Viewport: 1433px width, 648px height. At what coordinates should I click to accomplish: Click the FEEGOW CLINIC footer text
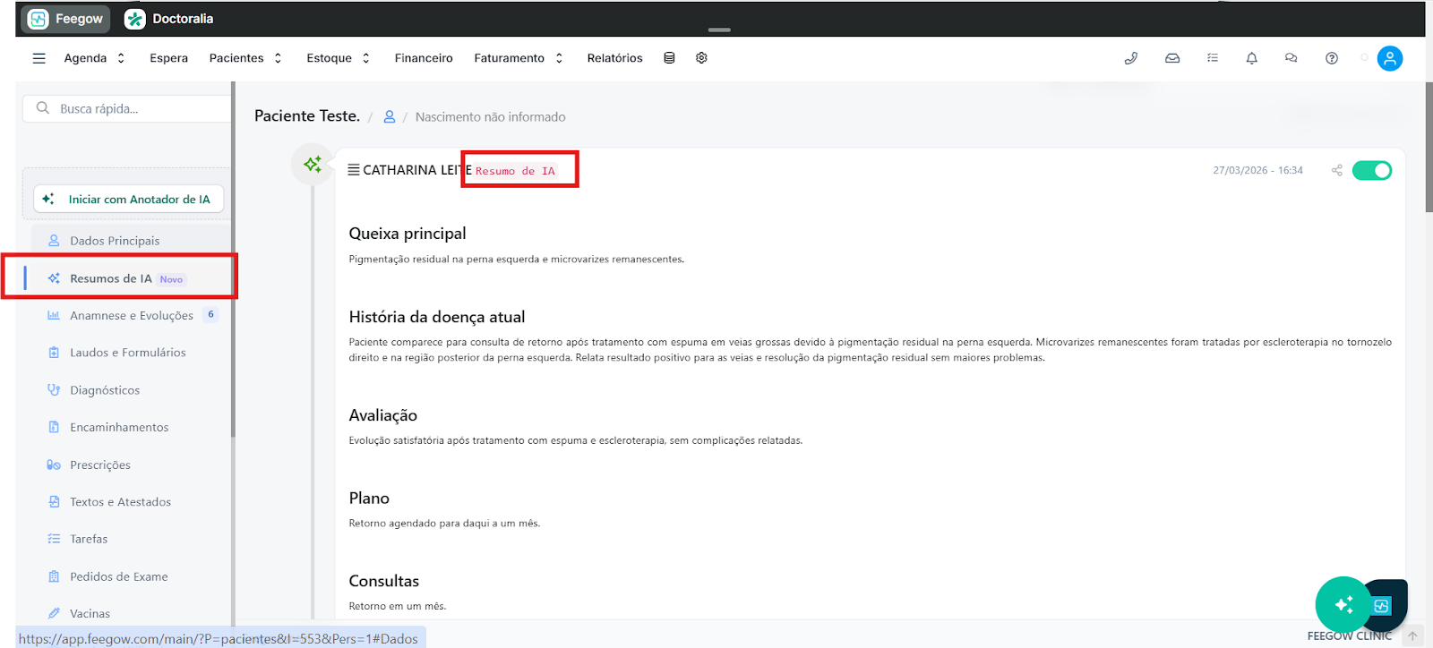(x=1349, y=636)
